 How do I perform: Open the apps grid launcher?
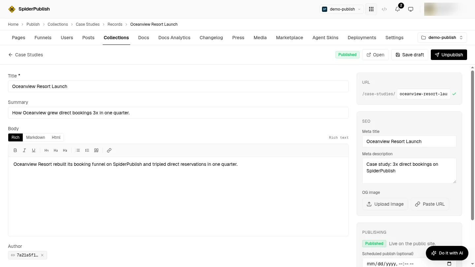pyautogui.click(x=371, y=9)
